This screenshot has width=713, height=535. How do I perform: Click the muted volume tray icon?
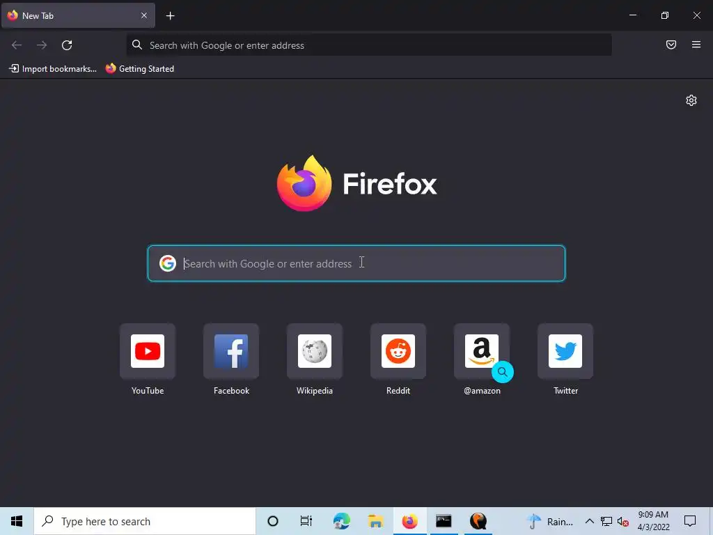623,521
